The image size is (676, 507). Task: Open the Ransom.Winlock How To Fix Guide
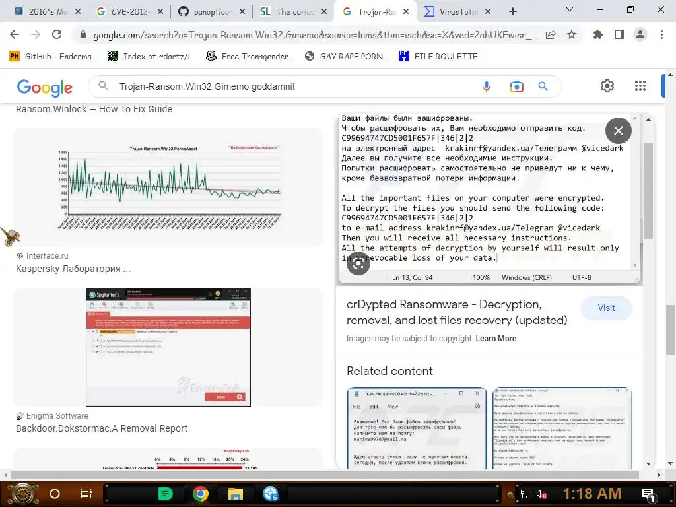[94, 109]
